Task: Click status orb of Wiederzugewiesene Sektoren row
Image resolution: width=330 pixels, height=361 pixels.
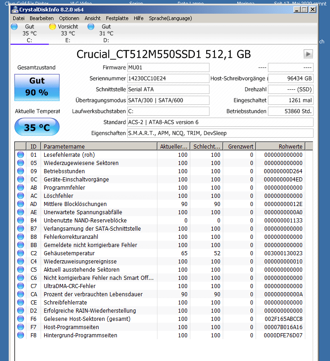Action: tap(21, 163)
